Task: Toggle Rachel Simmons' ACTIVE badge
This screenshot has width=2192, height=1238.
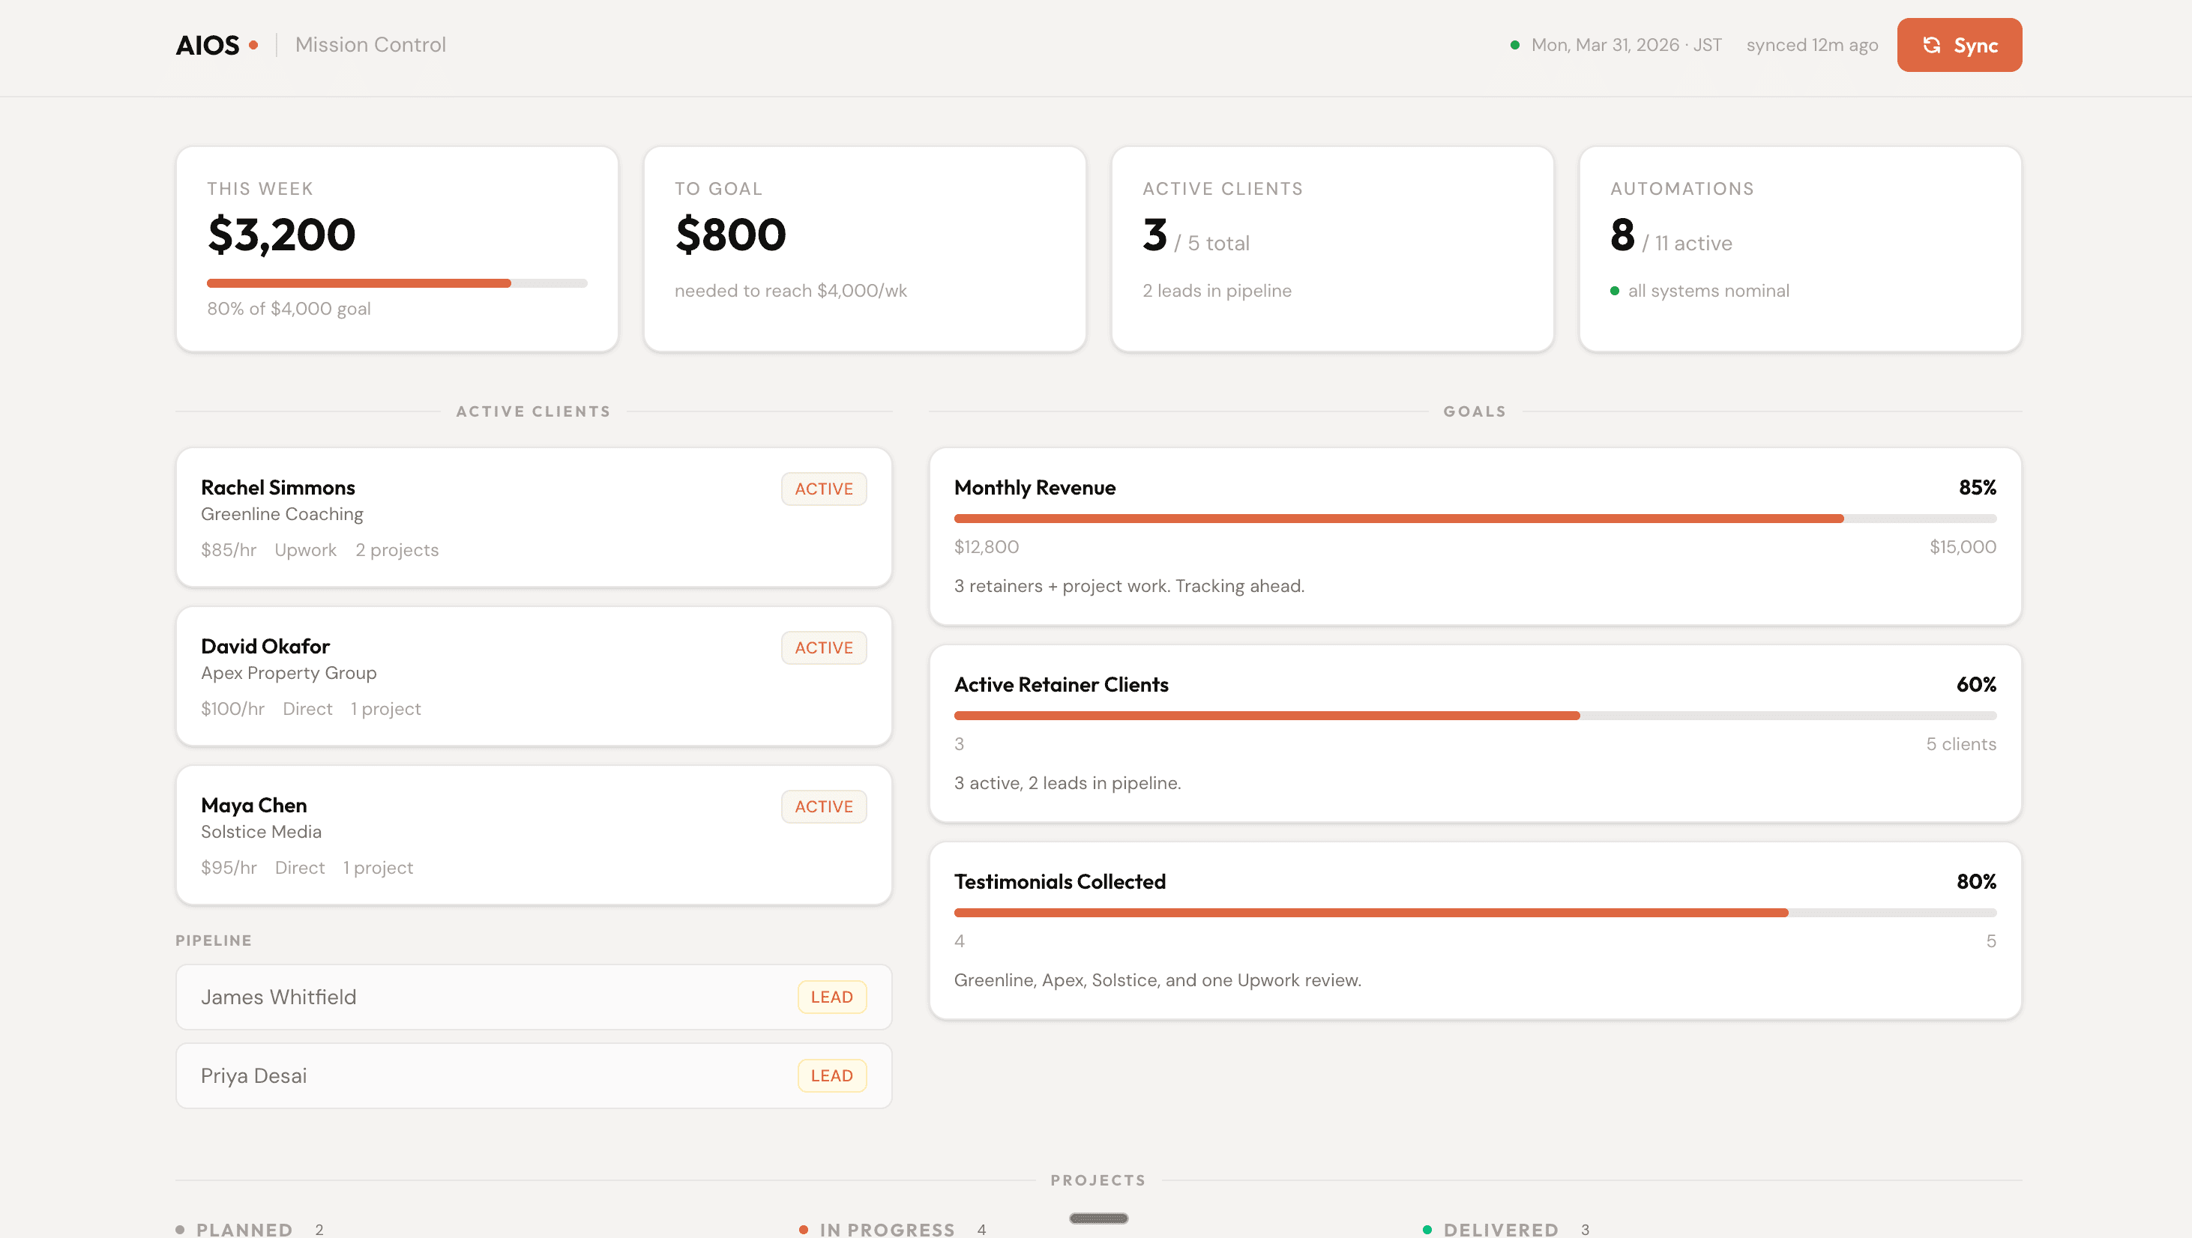Action: point(823,489)
